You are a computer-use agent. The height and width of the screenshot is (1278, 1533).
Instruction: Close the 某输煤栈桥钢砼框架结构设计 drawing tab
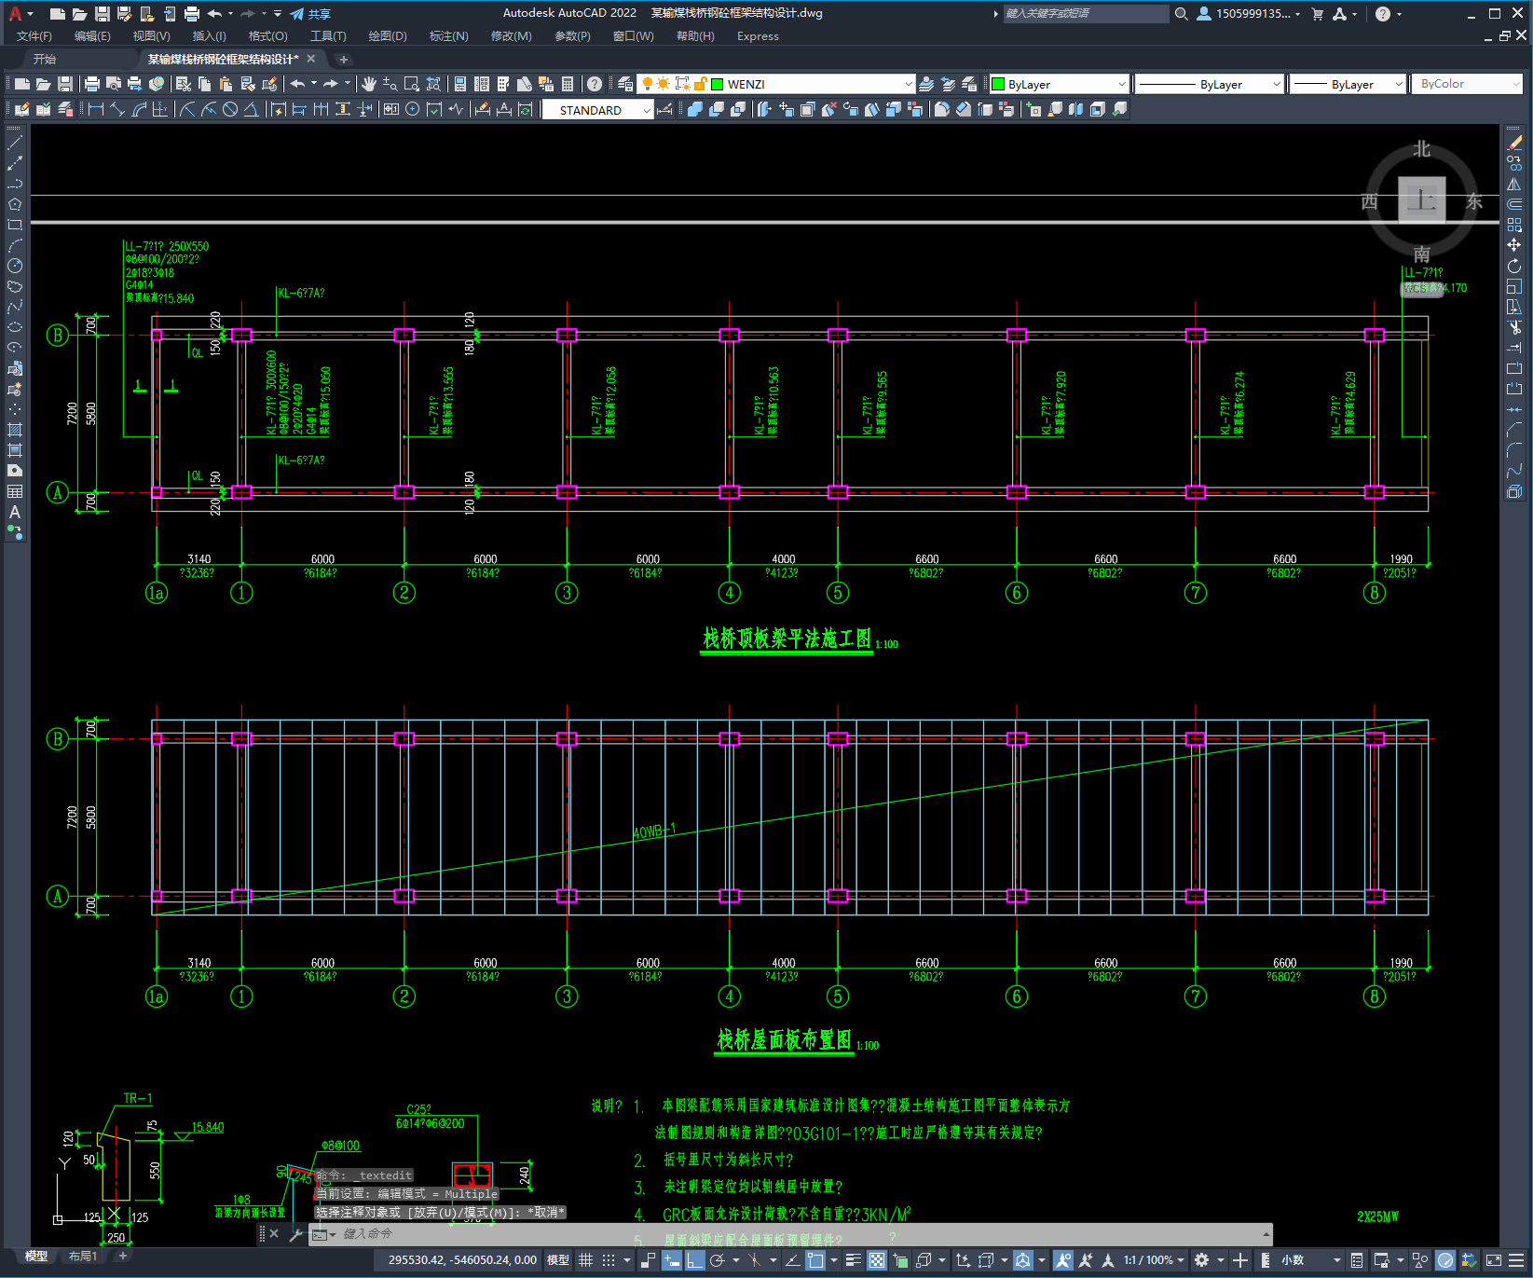[x=311, y=59]
